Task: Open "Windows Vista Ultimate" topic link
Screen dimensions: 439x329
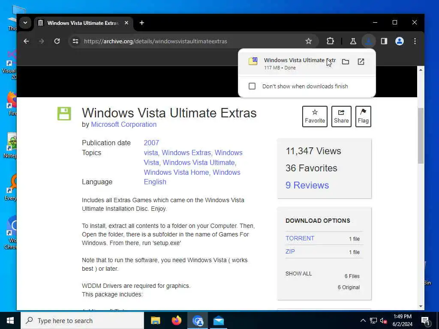Action: 199,162
